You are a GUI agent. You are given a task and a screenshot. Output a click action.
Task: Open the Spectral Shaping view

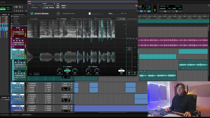tap(132, 19)
